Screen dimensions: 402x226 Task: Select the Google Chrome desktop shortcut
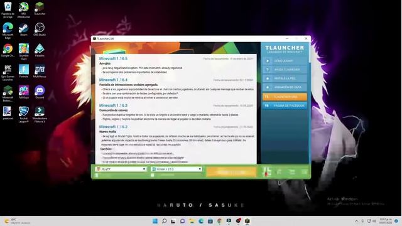click(8, 50)
